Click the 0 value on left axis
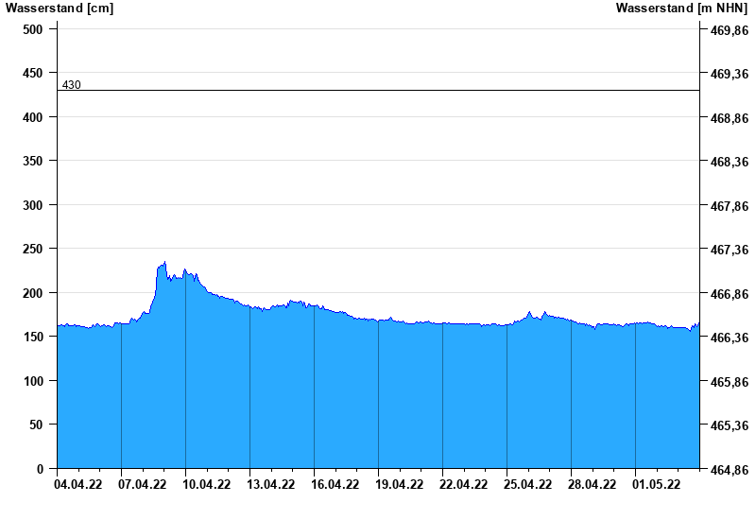 [40, 469]
